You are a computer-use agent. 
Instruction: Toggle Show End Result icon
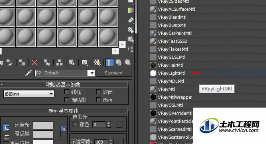(110, 62)
